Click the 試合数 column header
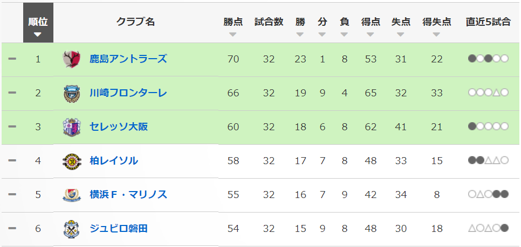 [269, 22]
